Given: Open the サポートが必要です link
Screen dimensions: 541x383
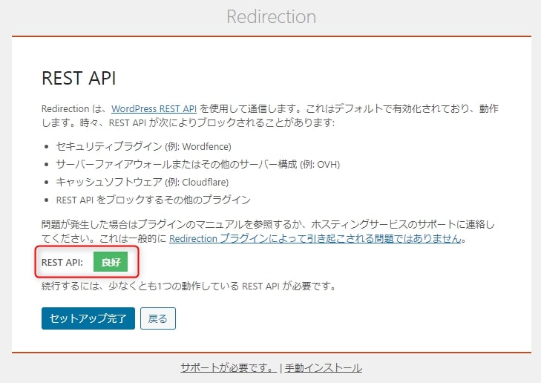Looking at the screenshot, I should point(229,367).
